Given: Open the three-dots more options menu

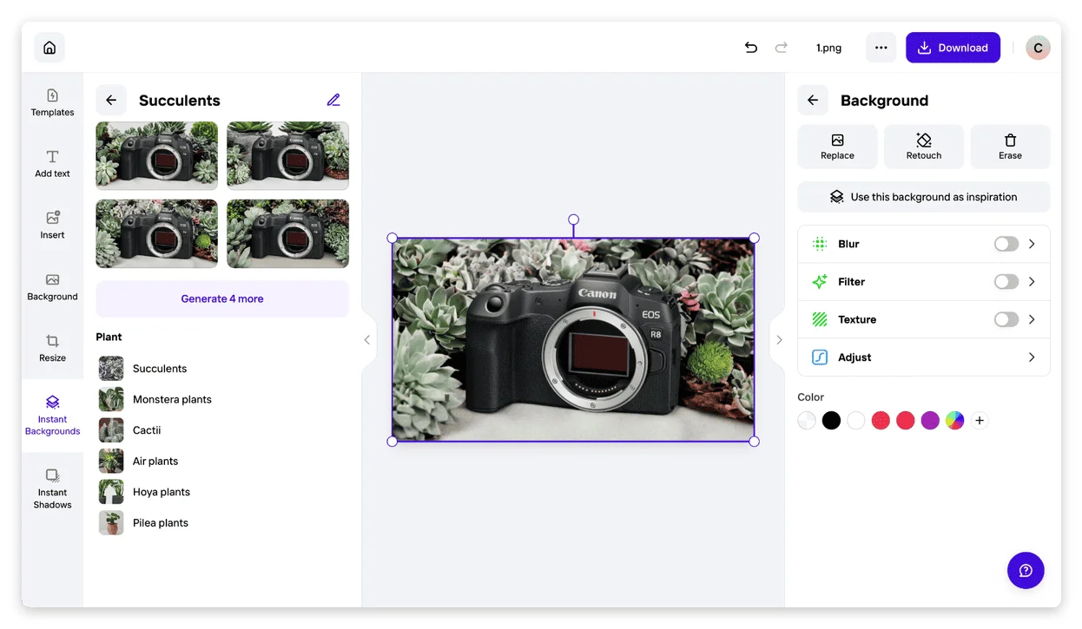Looking at the screenshot, I should click(881, 48).
